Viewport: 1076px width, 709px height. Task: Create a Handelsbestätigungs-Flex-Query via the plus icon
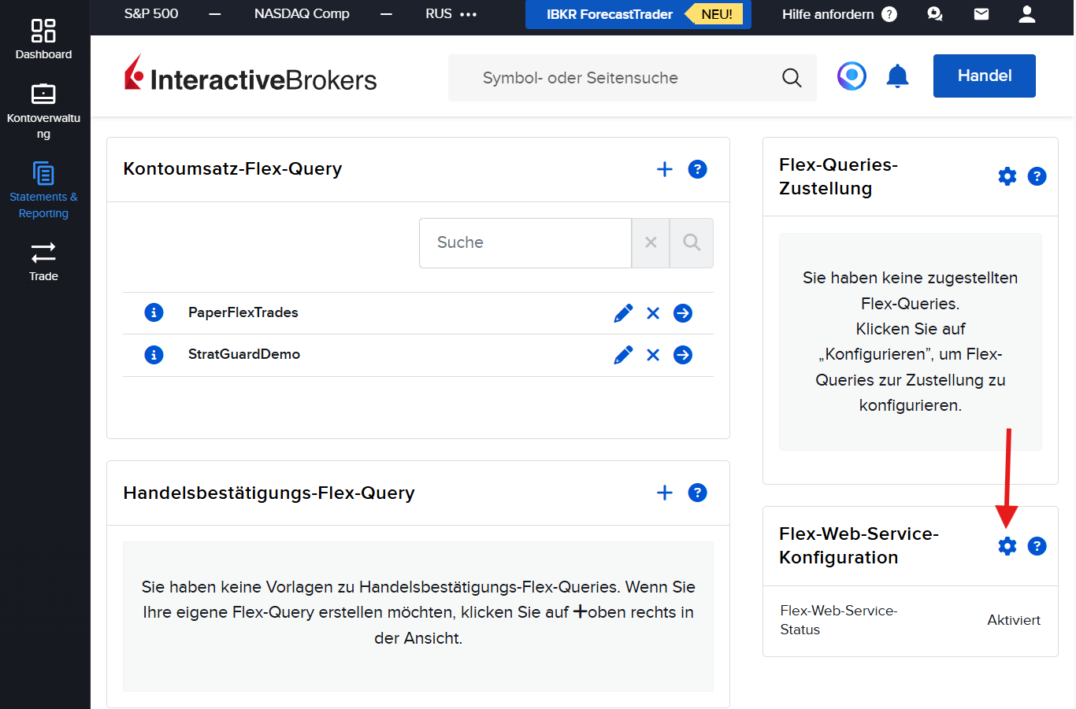pyautogui.click(x=664, y=493)
